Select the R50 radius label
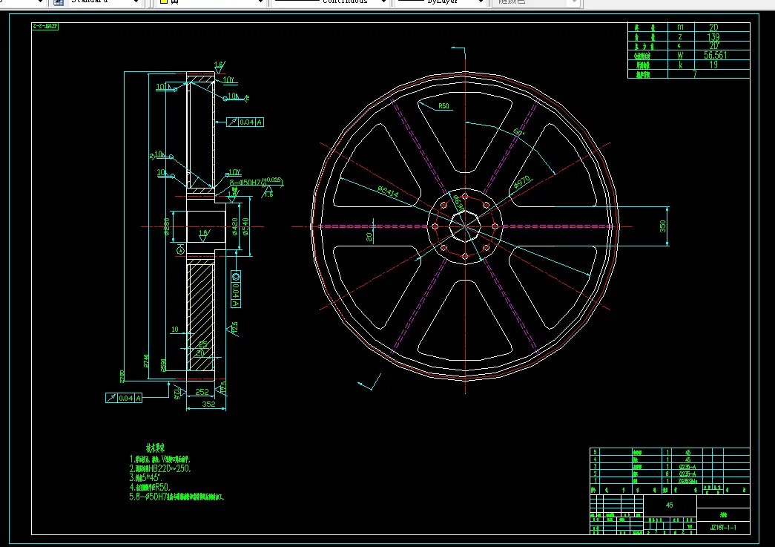The image size is (775, 547). pyautogui.click(x=443, y=107)
